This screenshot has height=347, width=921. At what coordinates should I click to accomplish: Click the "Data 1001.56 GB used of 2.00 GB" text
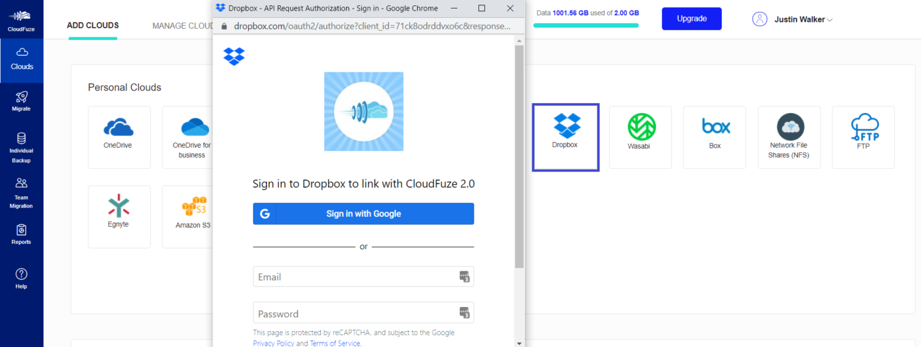587,12
